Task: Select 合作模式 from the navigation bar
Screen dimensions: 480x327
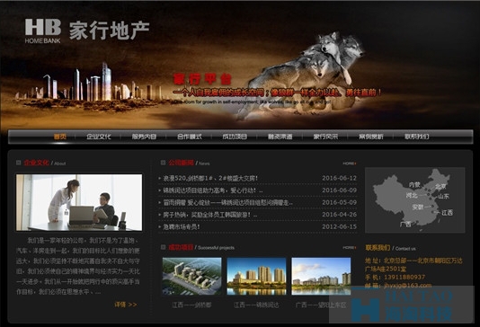Action: 189,137
